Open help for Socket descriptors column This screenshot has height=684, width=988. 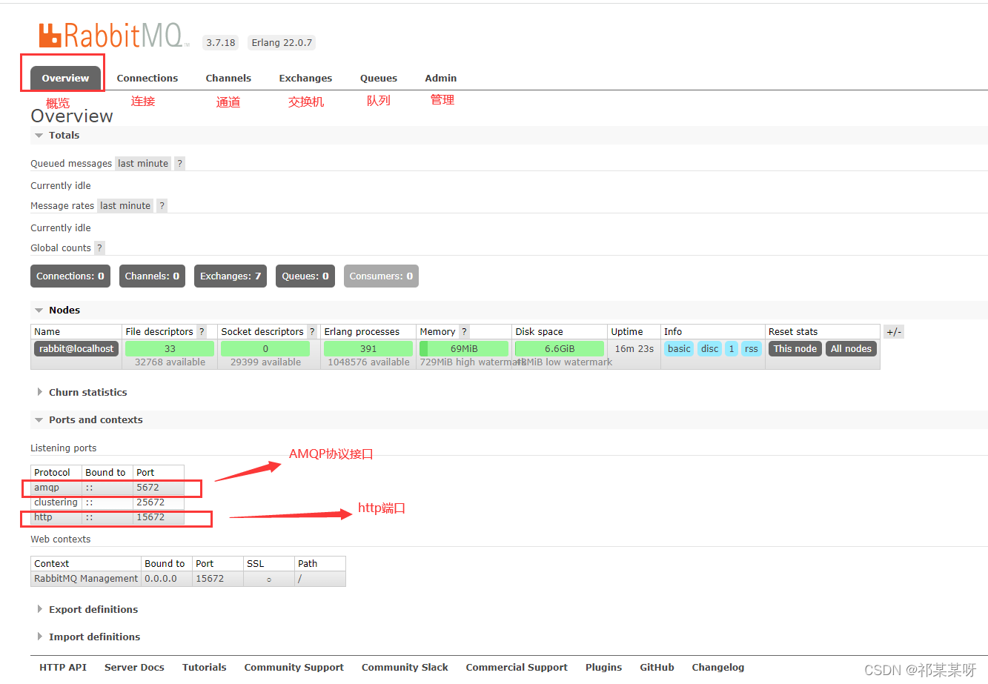point(312,332)
